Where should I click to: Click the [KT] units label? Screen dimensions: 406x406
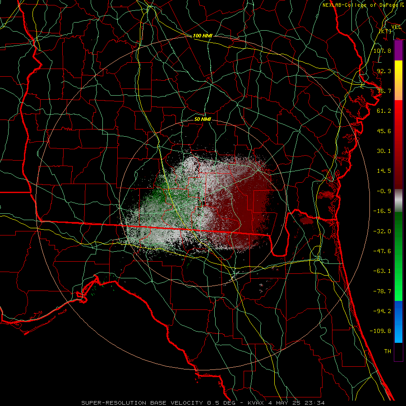(385, 31)
